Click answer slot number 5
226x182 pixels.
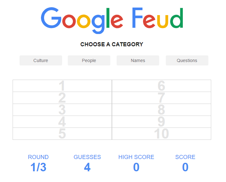(62, 134)
